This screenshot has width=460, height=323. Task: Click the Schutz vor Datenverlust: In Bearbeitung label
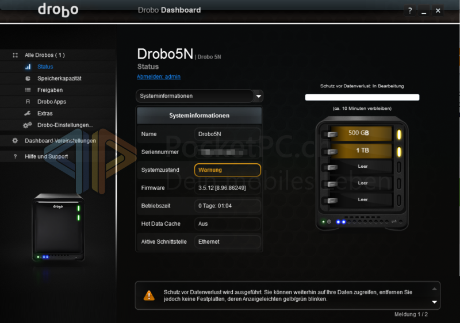362,86
